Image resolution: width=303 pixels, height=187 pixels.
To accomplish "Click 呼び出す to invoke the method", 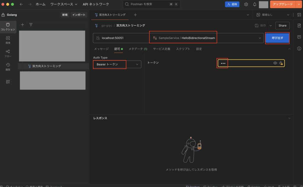I will (x=277, y=38).
